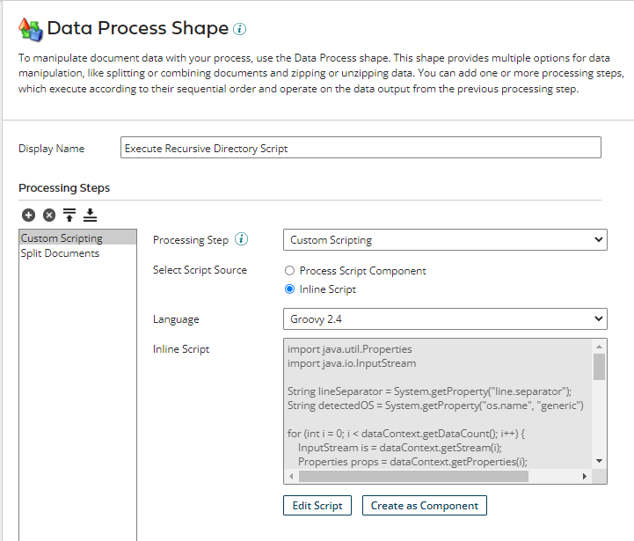Click into the Display Name text field
Image resolution: width=634 pixels, height=541 pixels.
point(361,148)
